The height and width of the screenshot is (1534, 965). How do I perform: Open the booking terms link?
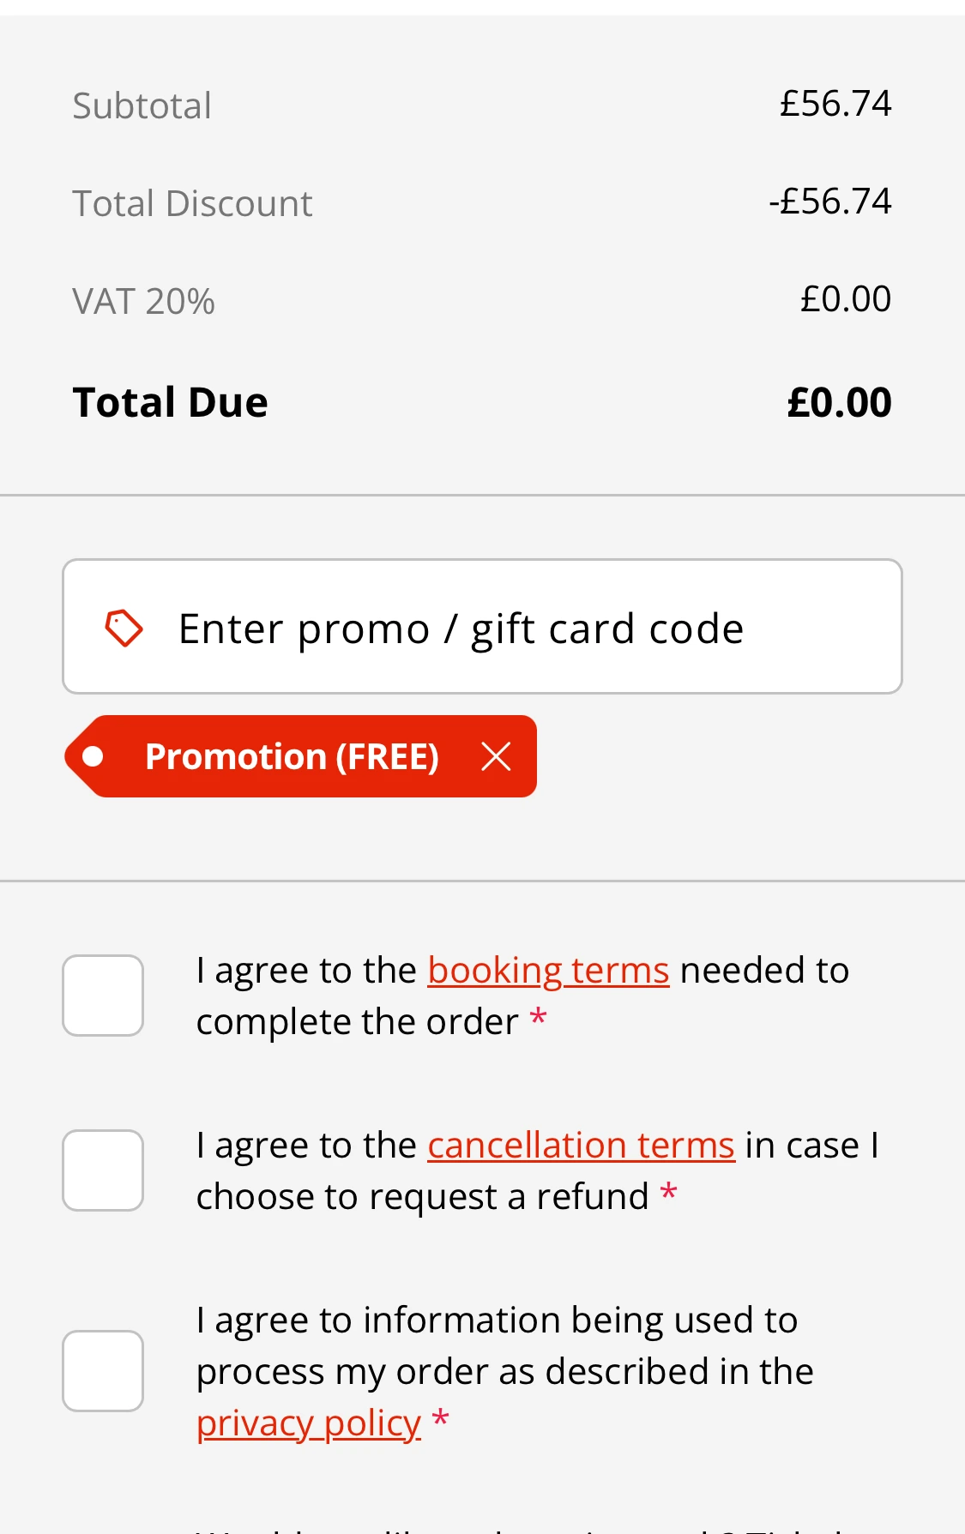tap(548, 972)
